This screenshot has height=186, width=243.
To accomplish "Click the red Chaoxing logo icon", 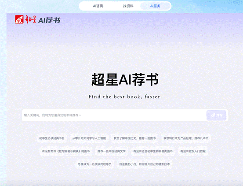I will 19,19.
